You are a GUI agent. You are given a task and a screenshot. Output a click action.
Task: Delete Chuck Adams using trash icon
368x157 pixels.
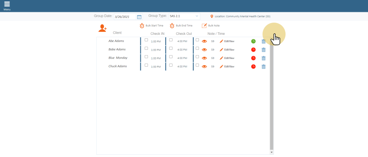click(x=263, y=67)
